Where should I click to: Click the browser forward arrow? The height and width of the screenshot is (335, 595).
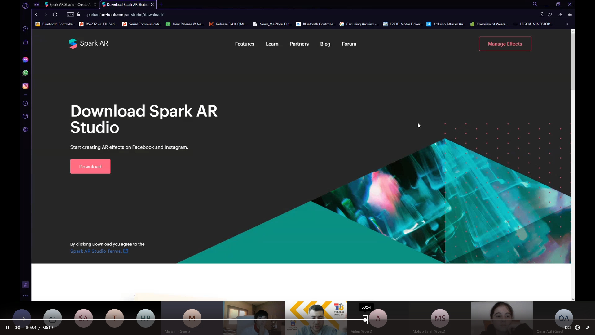point(46,15)
